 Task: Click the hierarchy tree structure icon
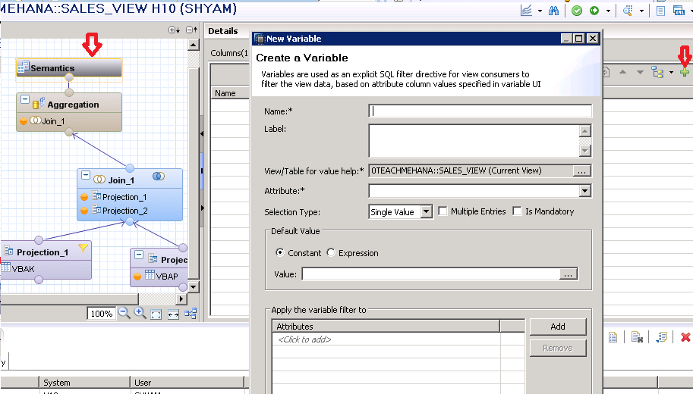(657, 72)
